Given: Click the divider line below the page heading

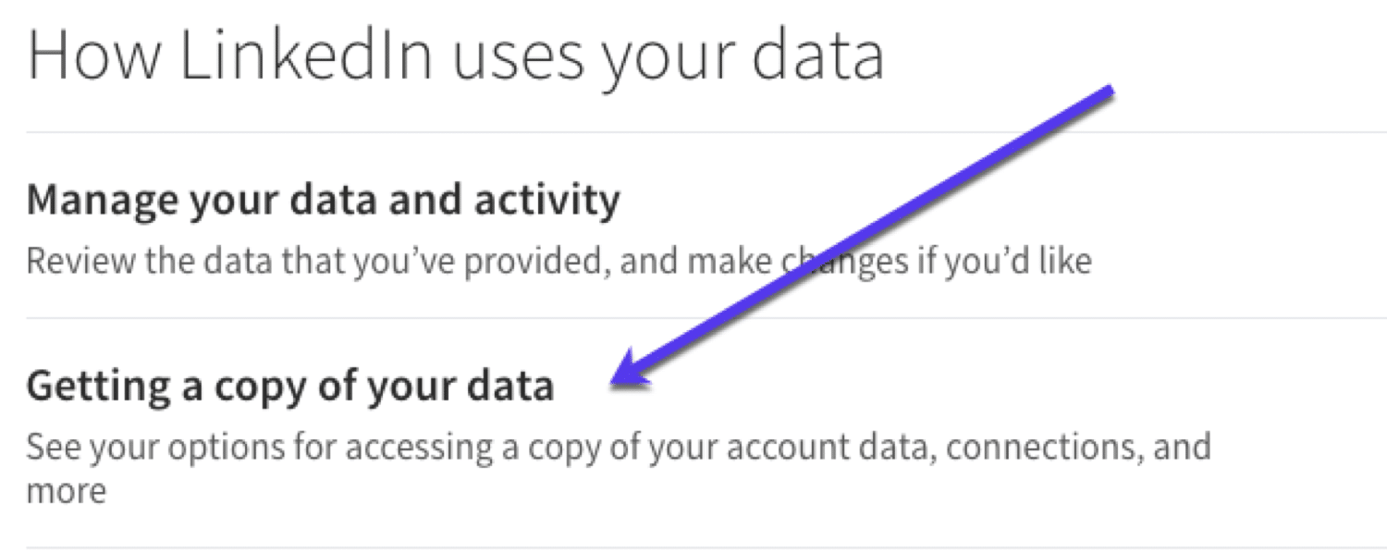Looking at the screenshot, I should coord(693,129).
